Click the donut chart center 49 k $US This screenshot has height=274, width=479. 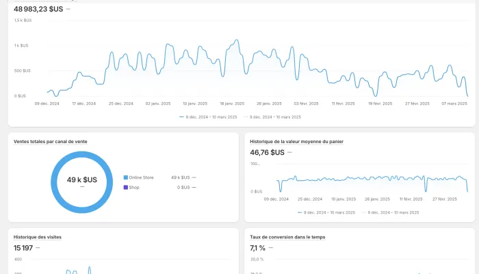82,179
